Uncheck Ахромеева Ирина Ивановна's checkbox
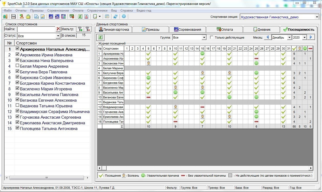 pos(18,55)
